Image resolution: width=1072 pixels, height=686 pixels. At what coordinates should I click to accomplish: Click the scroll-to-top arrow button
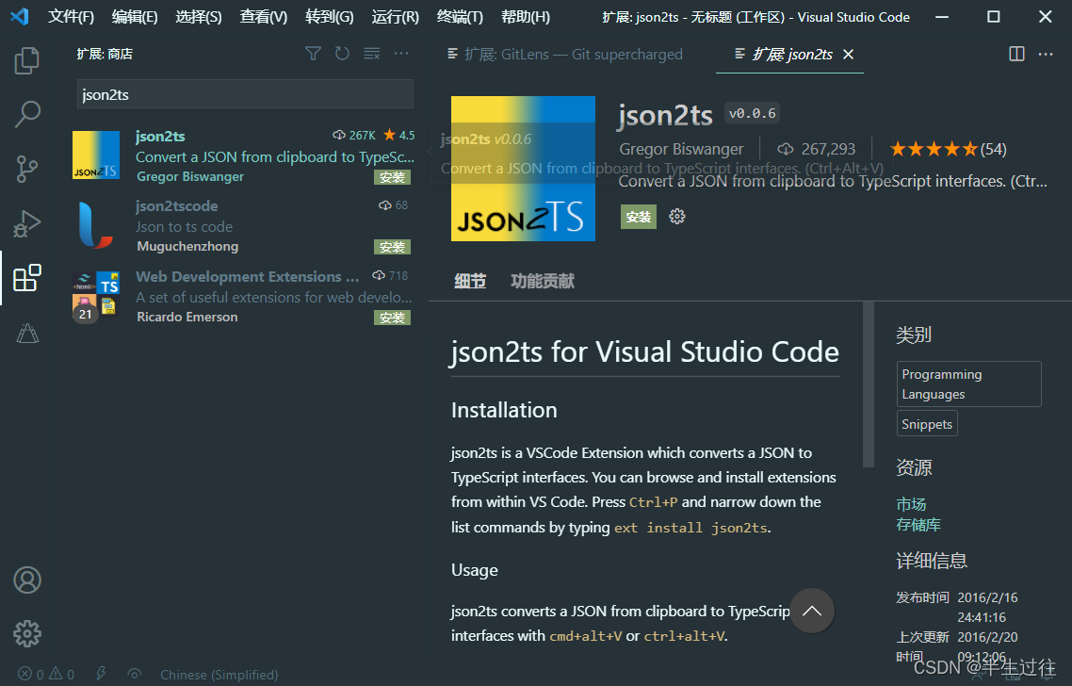tap(811, 611)
